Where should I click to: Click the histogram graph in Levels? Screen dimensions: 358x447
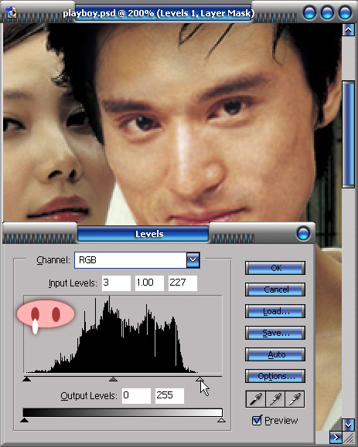coord(123,334)
